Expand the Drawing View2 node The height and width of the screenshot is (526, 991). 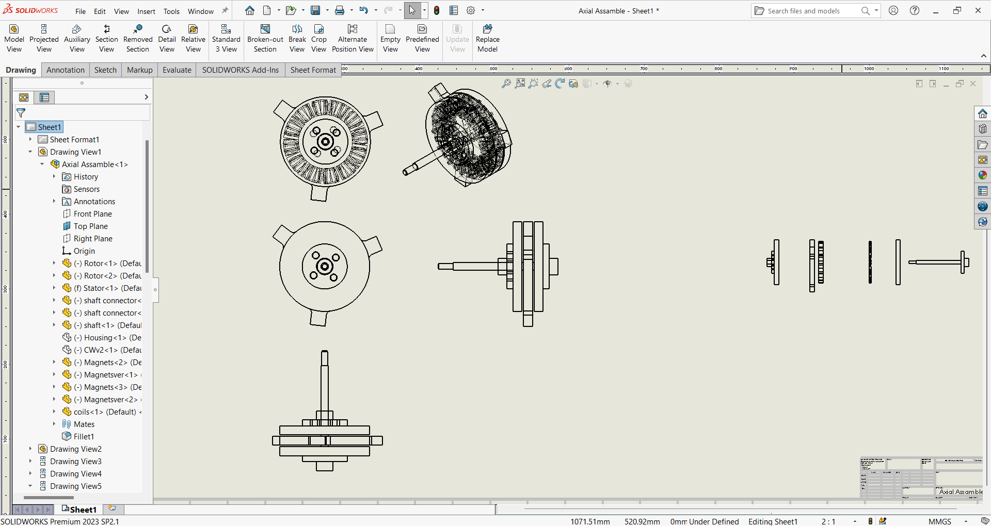point(30,449)
